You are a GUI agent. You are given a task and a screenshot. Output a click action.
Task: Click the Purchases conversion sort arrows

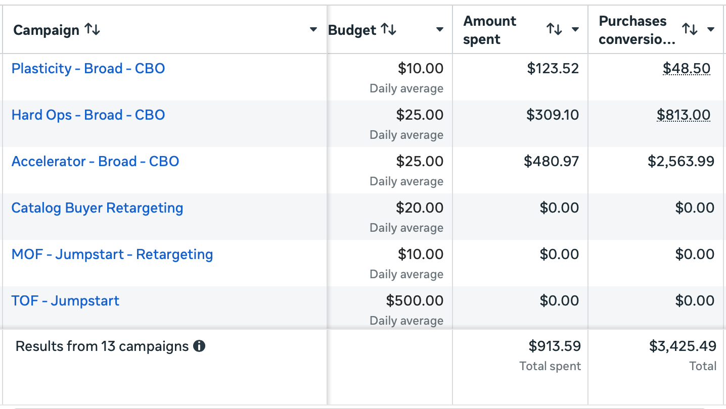pos(691,29)
